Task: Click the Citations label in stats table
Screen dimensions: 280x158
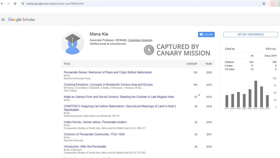Action: click(230, 62)
